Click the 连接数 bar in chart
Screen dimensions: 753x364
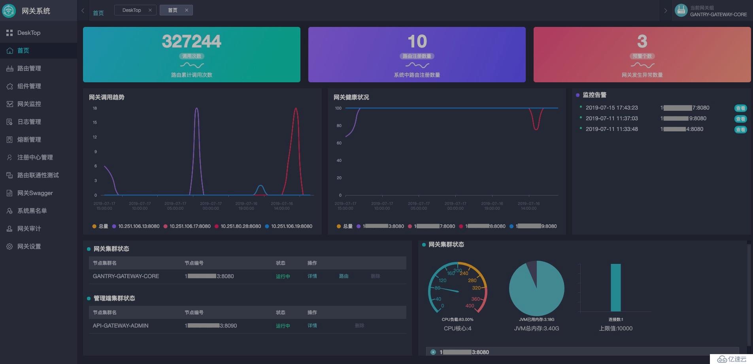(x=615, y=288)
